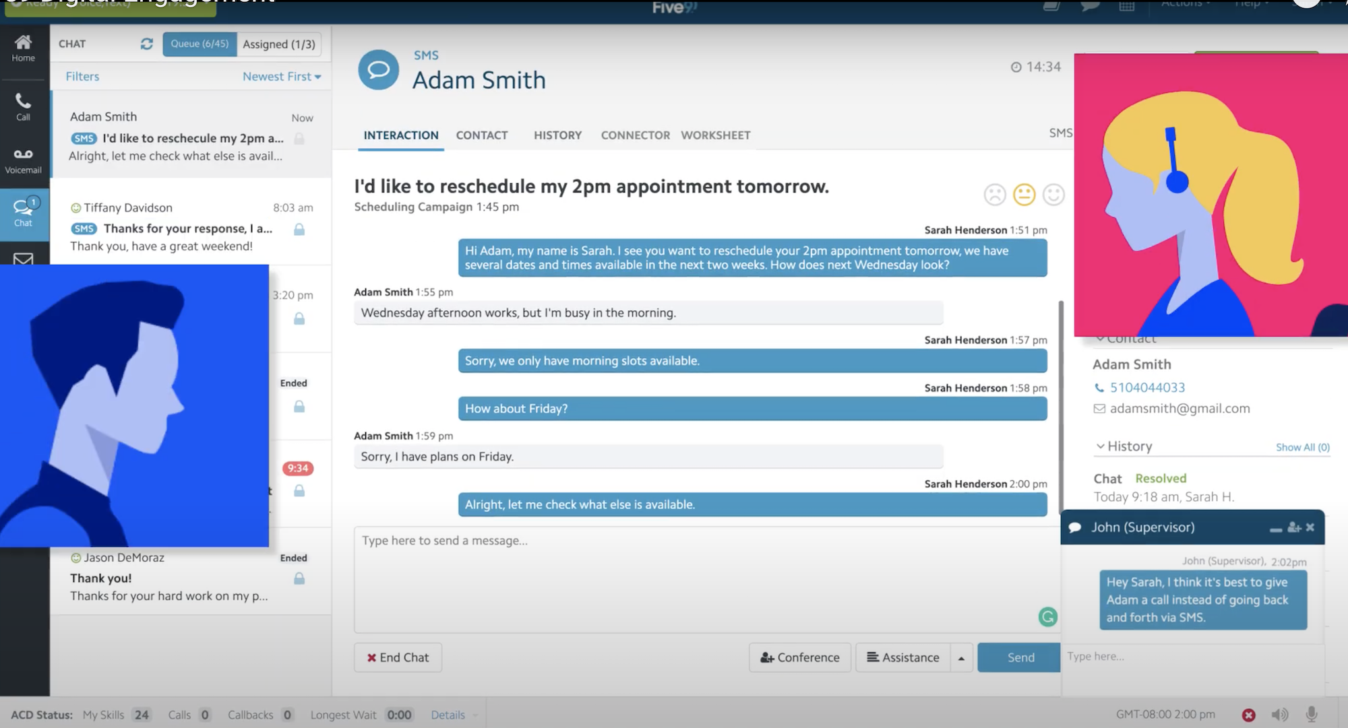Screen dimensions: 1348x728
Task: Open the Voicemail sidebar icon
Action: [24, 161]
